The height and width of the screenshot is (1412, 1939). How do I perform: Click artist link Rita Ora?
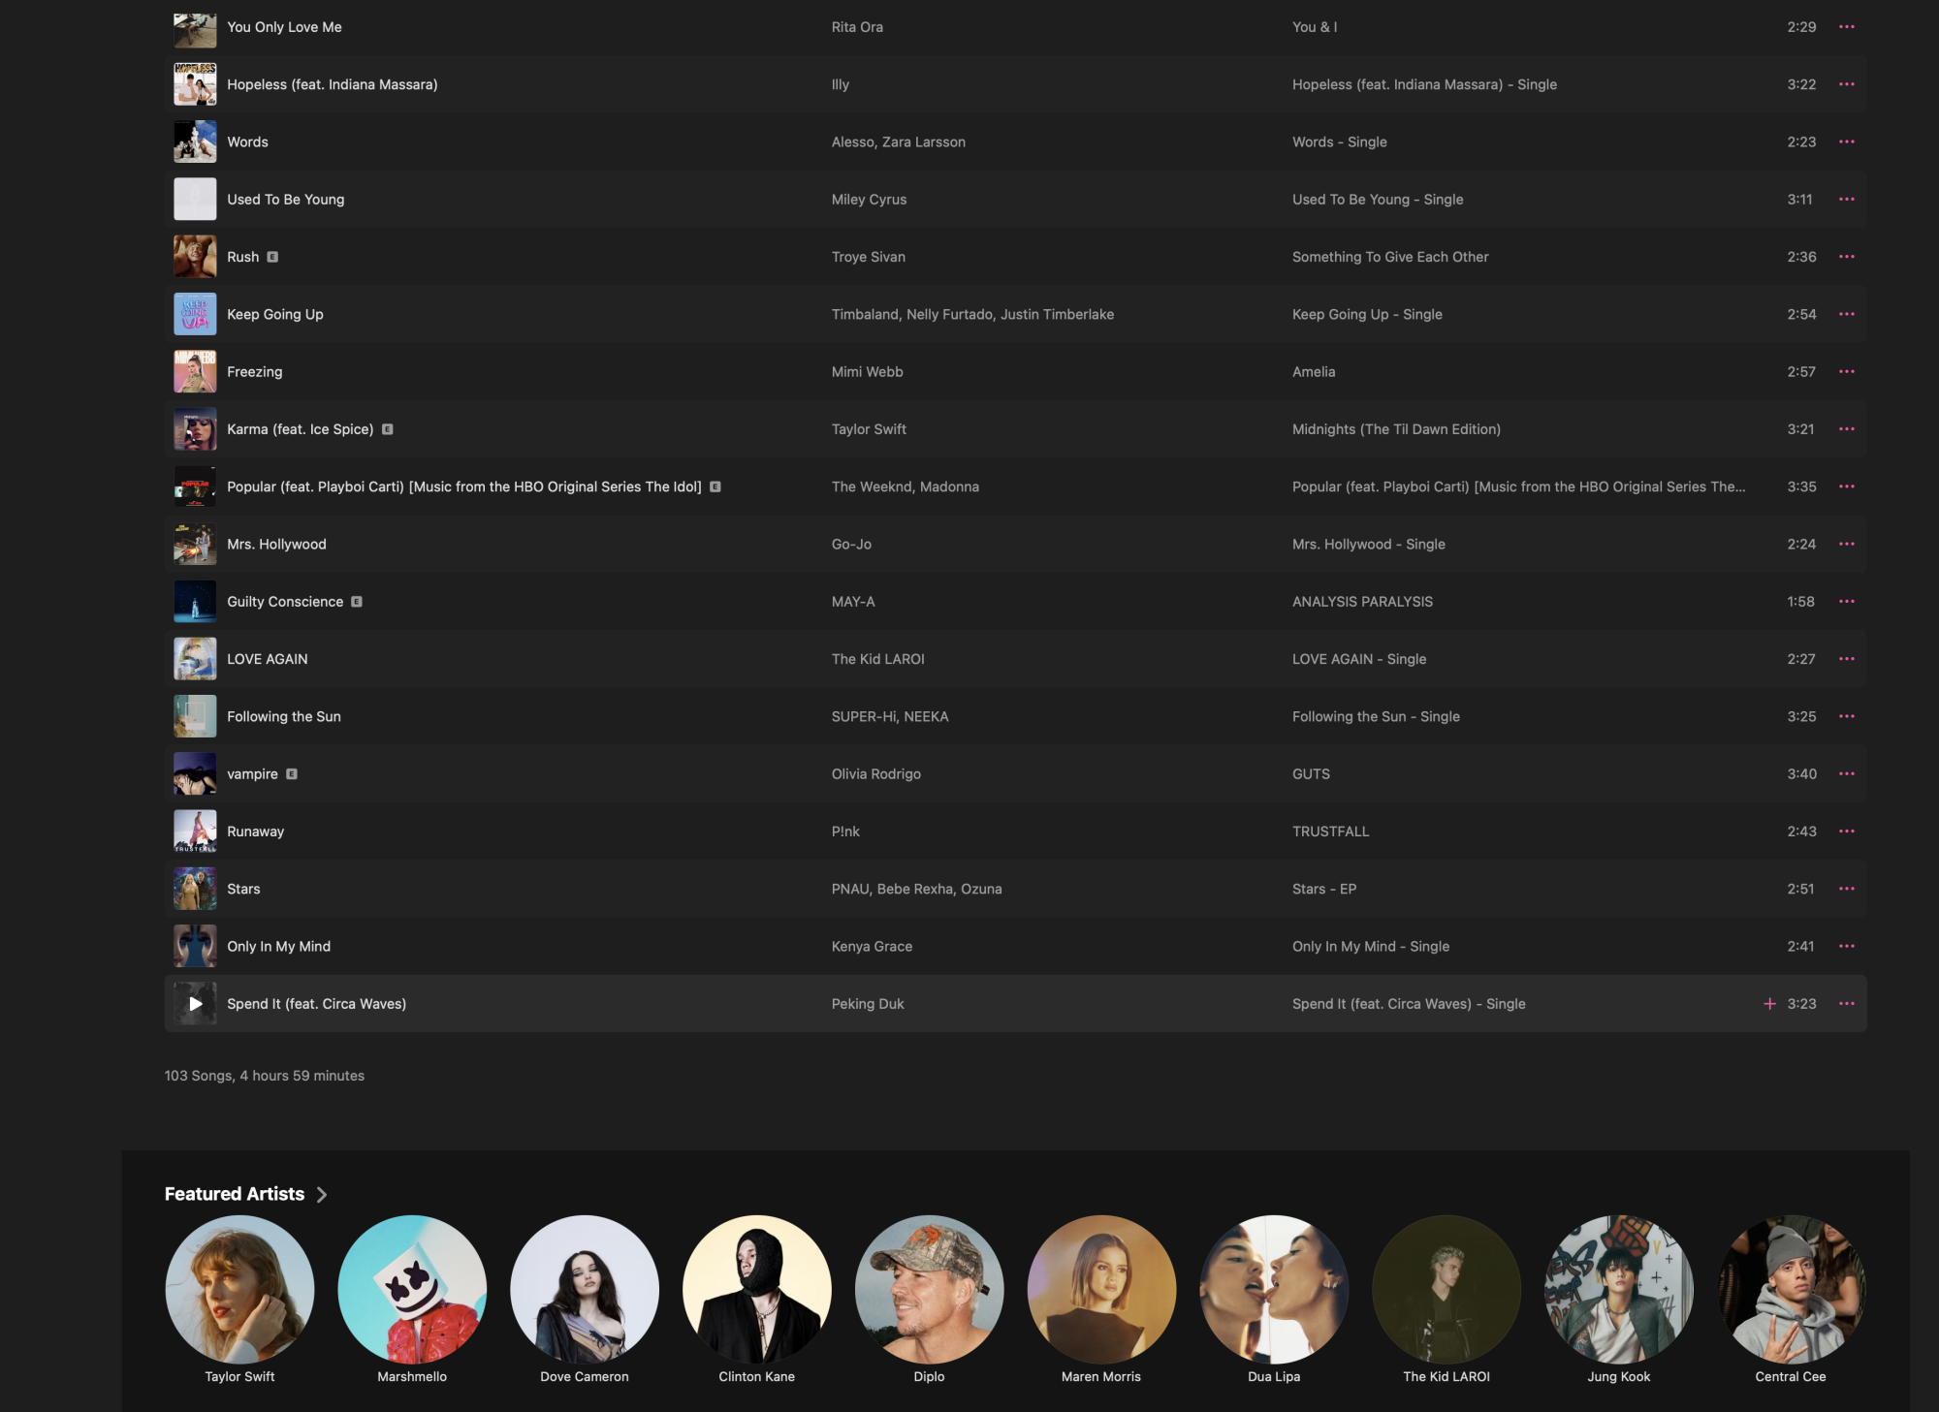pyautogui.click(x=857, y=27)
